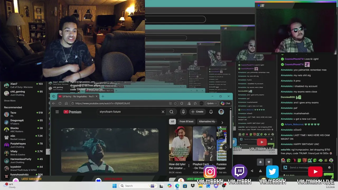Favorite this page with the star icon

click(175, 103)
